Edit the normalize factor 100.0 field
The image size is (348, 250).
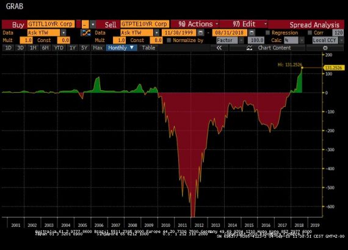coord(256,40)
